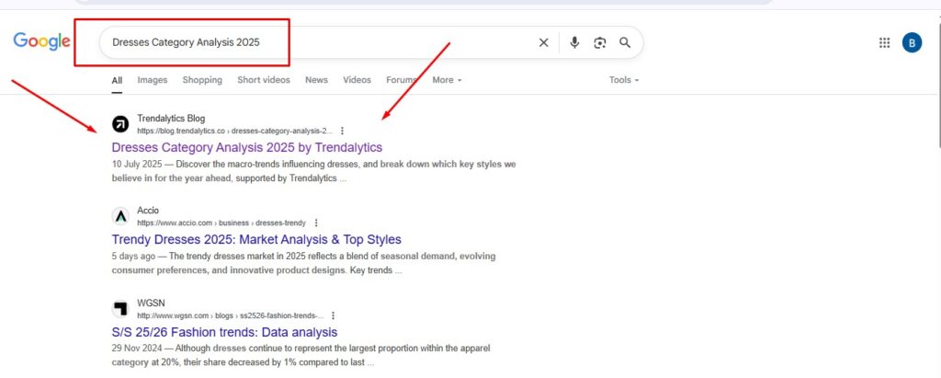Switch to the Shopping tab
The height and width of the screenshot is (378, 941).
[x=202, y=80]
